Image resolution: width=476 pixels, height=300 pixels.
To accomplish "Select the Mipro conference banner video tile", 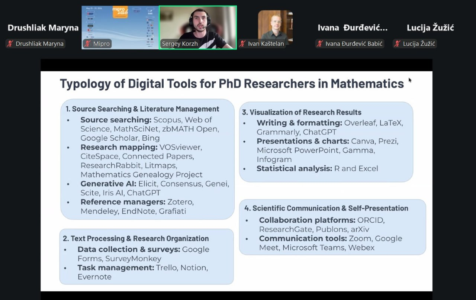I will pos(120,28).
